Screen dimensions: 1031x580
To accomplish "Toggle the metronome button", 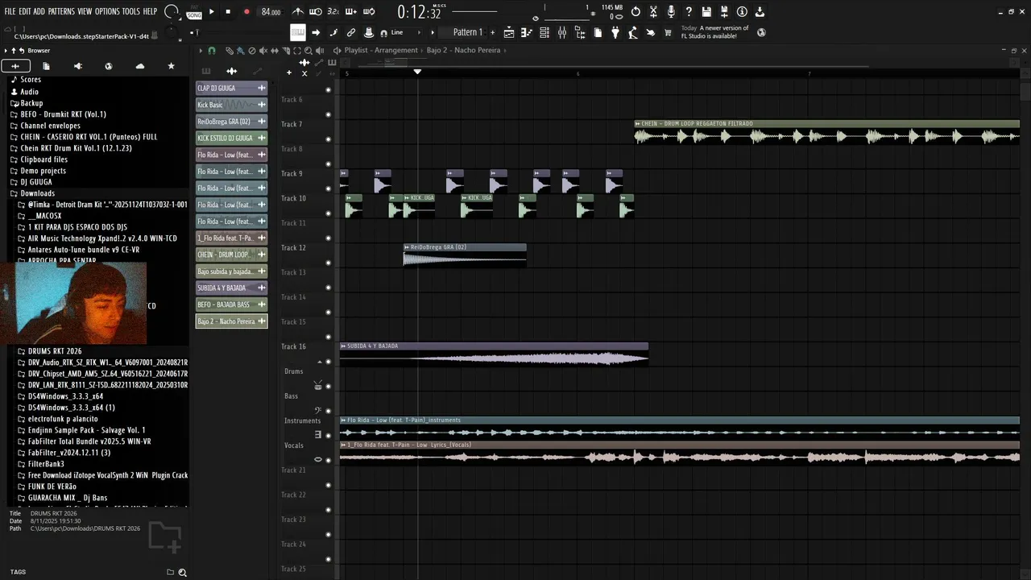I will 298,11.
